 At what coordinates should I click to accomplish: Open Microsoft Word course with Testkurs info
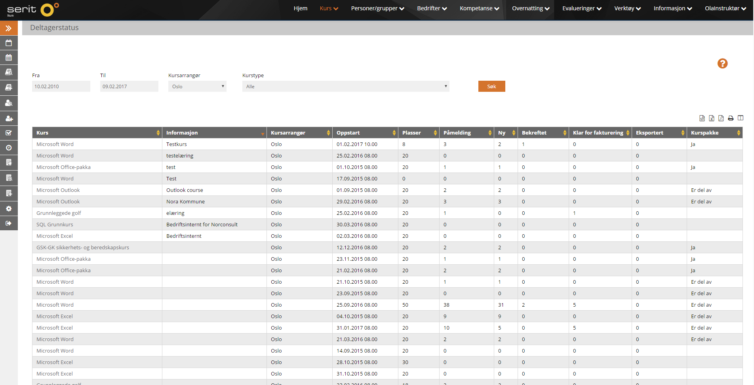coord(55,144)
